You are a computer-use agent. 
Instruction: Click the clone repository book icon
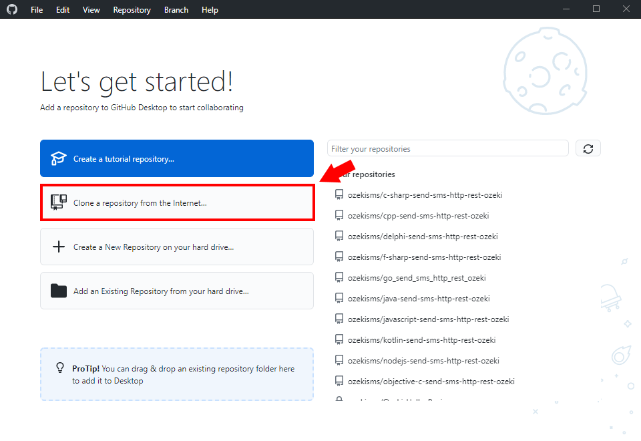(x=59, y=202)
